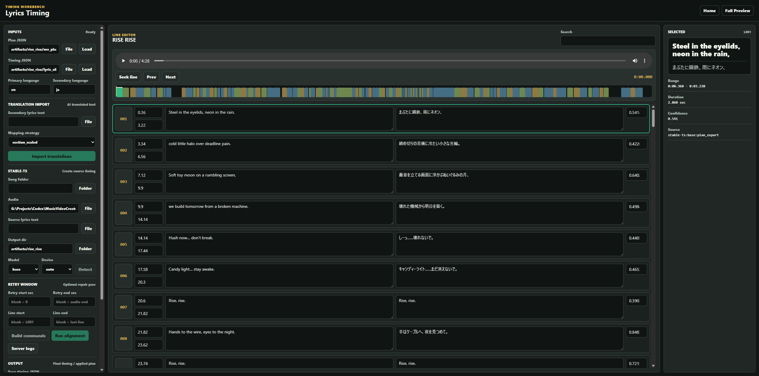Click the Audio path field
The width and height of the screenshot is (759, 376).
coord(43,208)
